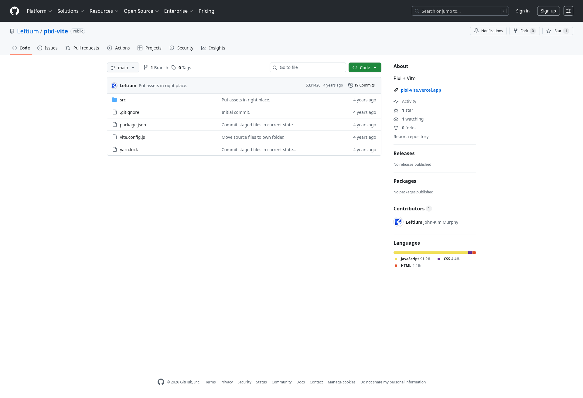The height and width of the screenshot is (398, 583).
Task: Expand the Platform menu
Action: [x=39, y=11]
